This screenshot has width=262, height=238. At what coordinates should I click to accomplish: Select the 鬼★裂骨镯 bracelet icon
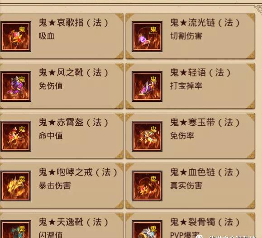[147, 229]
